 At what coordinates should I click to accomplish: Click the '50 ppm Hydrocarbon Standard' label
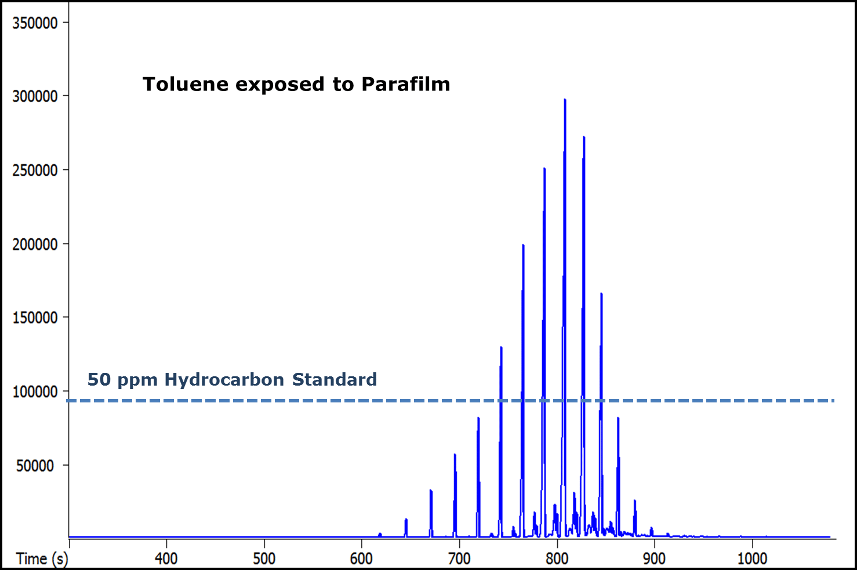tap(232, 379)
